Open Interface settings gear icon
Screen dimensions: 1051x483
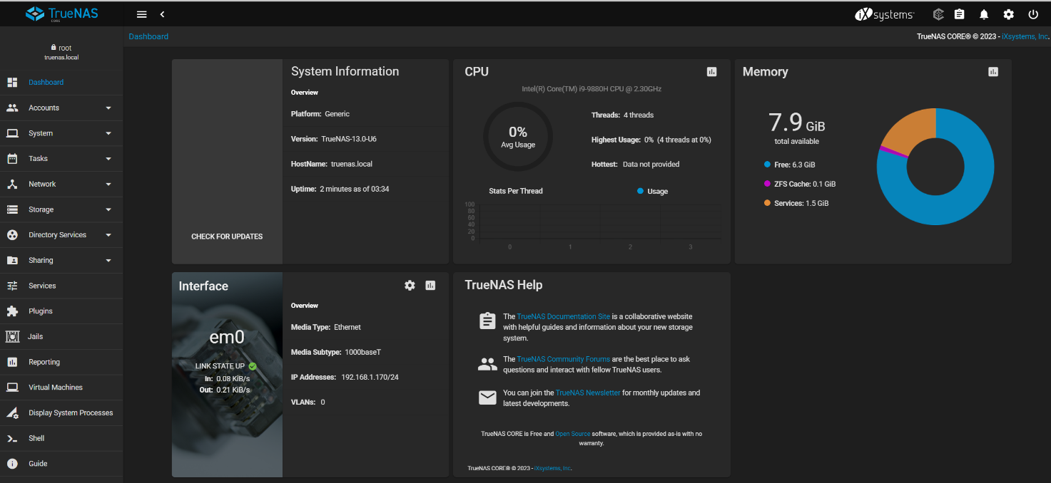point(410,285)
